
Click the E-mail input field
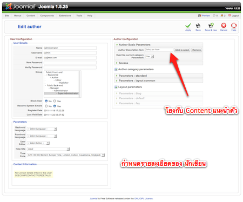[70, 58]
